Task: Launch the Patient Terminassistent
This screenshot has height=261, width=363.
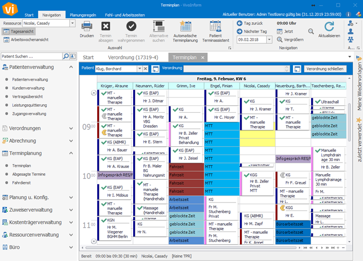Action: (x=216, y=26)
